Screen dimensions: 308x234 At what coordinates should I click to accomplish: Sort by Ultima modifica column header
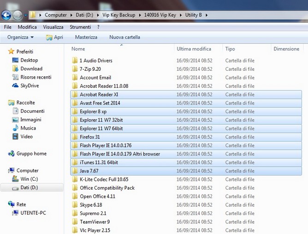(194, 49)
